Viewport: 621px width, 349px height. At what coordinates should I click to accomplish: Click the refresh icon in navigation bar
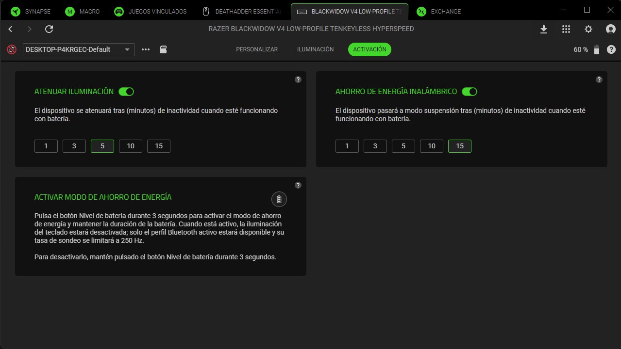[49, 29]
